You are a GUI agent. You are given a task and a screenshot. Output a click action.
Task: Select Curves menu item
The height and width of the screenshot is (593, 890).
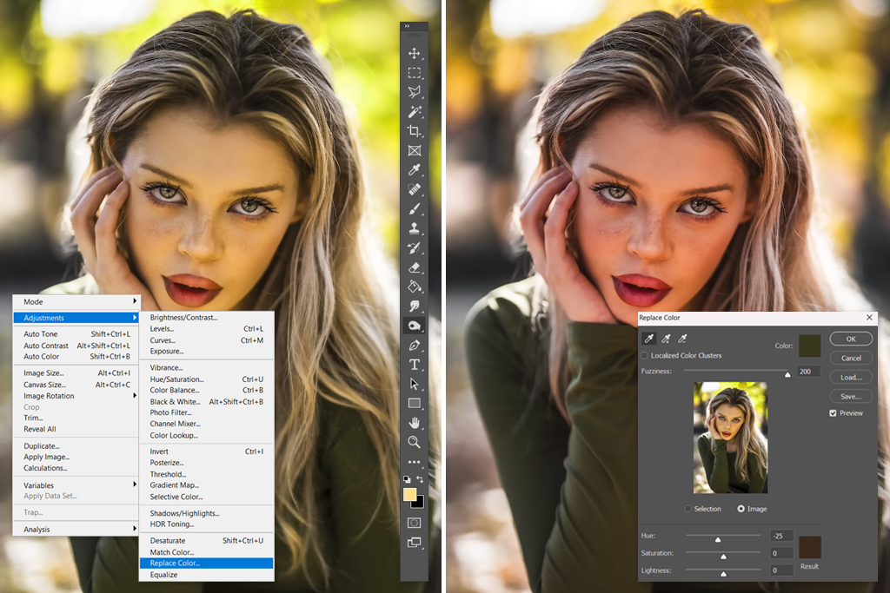(x=207, y=340)
